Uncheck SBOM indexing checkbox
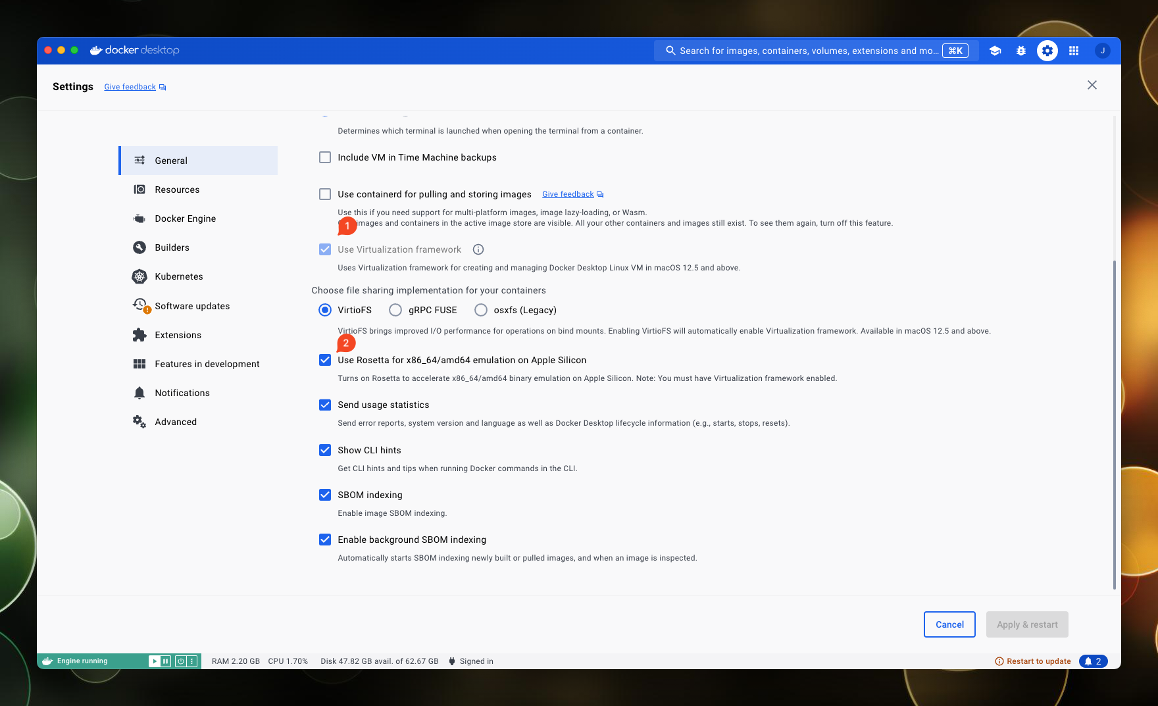 click(325, 495)
